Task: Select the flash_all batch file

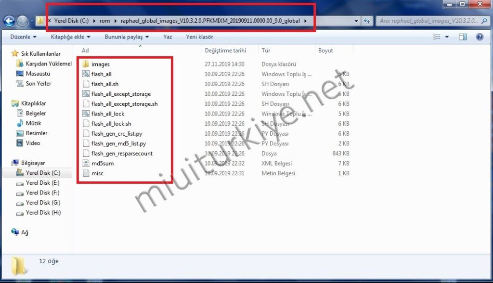Action: point(101,74)
